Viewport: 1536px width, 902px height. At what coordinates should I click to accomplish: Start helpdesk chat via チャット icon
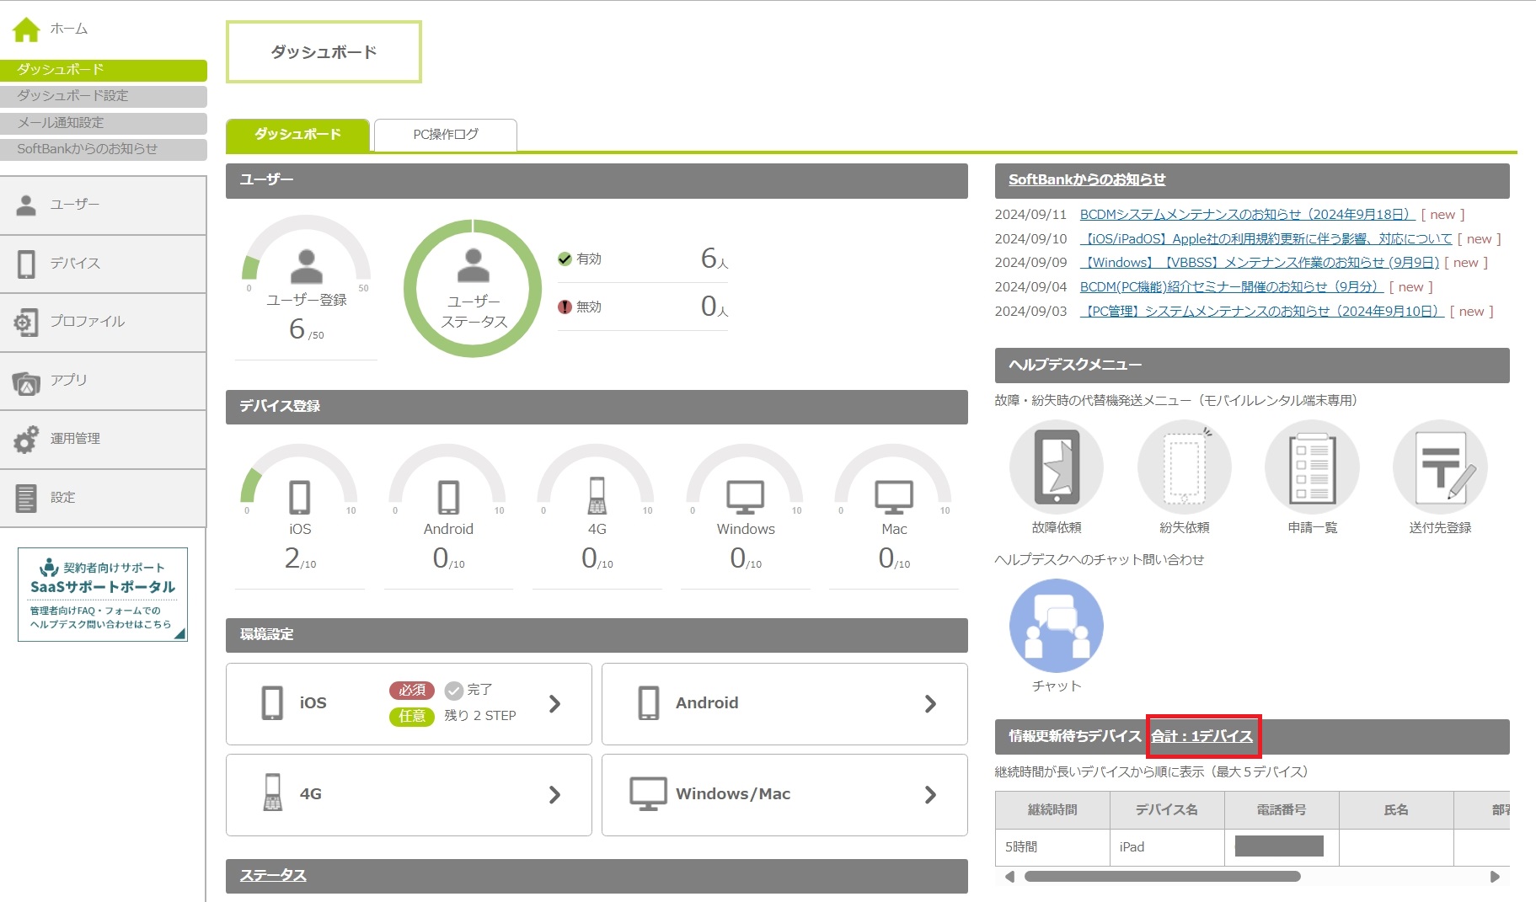(x=1056, y=626)
